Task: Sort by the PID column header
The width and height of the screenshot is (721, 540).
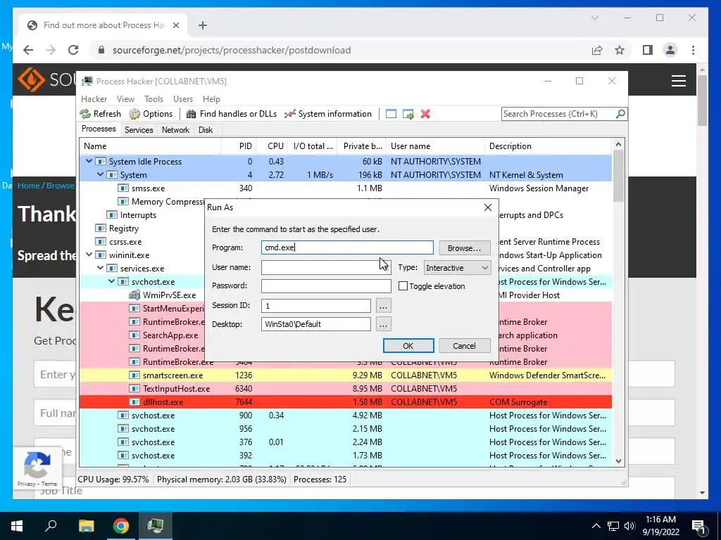Action: pos(238,146)
